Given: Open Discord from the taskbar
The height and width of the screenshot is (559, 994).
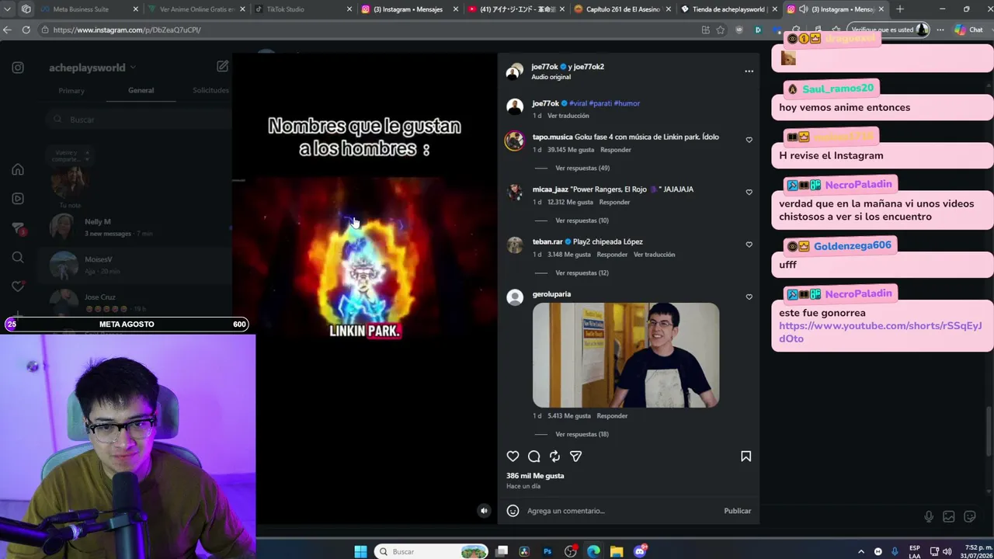Looking at the screenshot, I should 640,551.
